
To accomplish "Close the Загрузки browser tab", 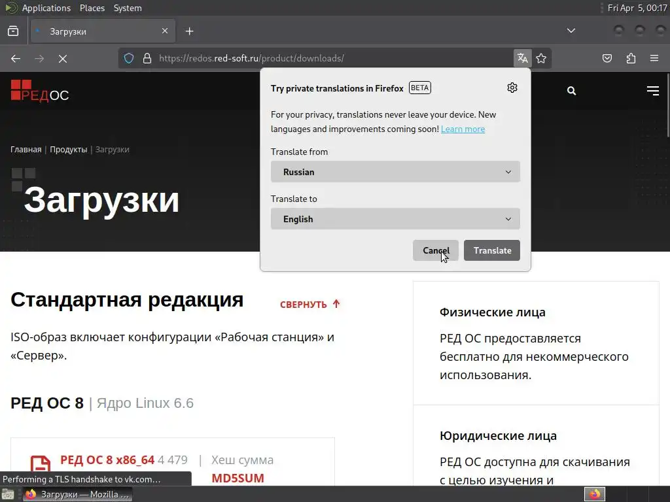I will coord(165,31).
